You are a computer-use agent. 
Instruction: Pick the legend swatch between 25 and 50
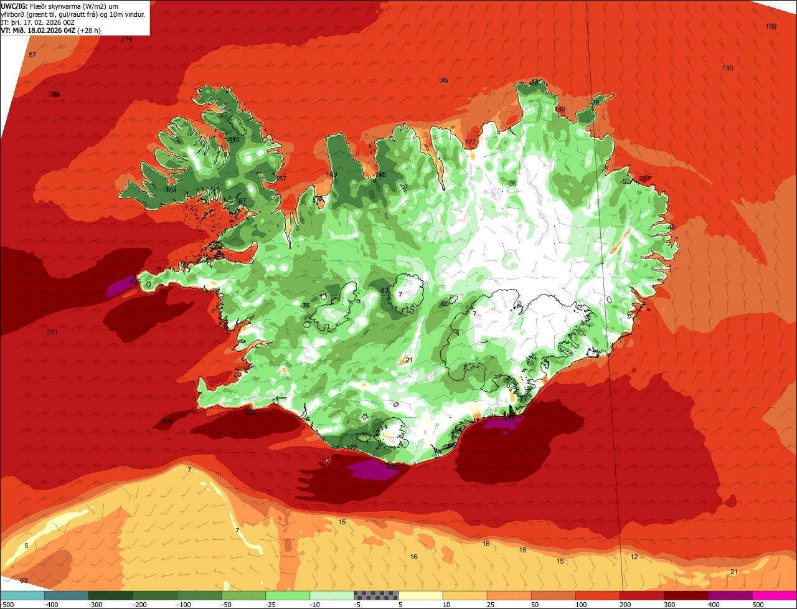click(x=509, y=595)
